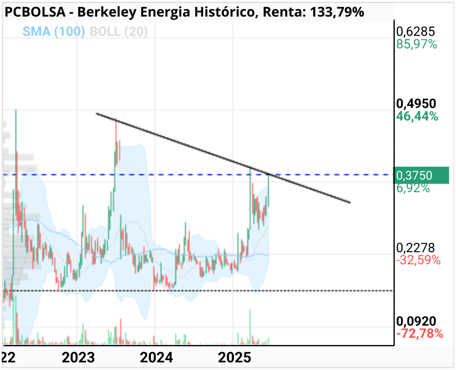Select the 0,2278 price axis label
Viewport: 456px width, 370px height.
pyautogui.click(x=415, y=248)
